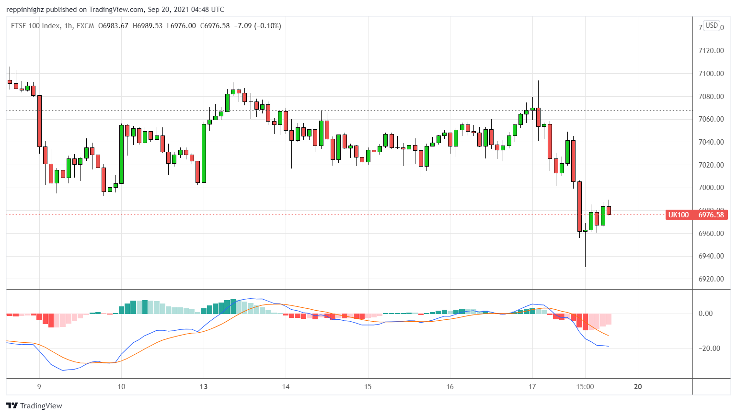The image size is (737, 416).
Task: Click the 7060.00 price axis label
Action: (x=711, y=119)
